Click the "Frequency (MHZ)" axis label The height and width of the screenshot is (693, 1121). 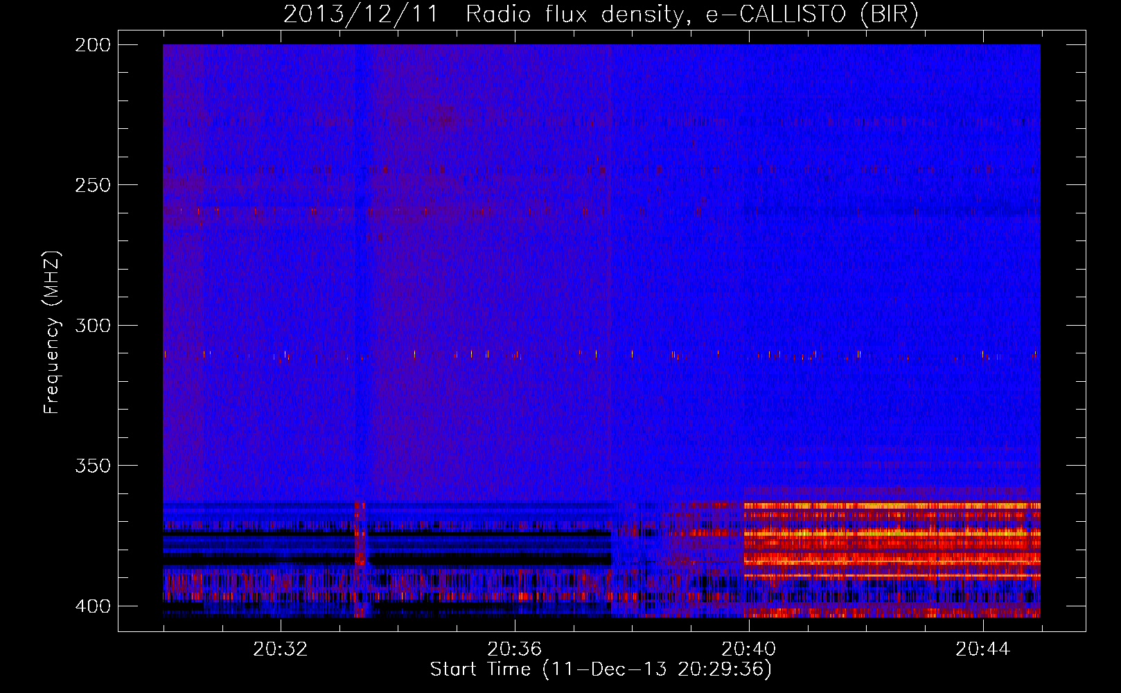point(52,333)
